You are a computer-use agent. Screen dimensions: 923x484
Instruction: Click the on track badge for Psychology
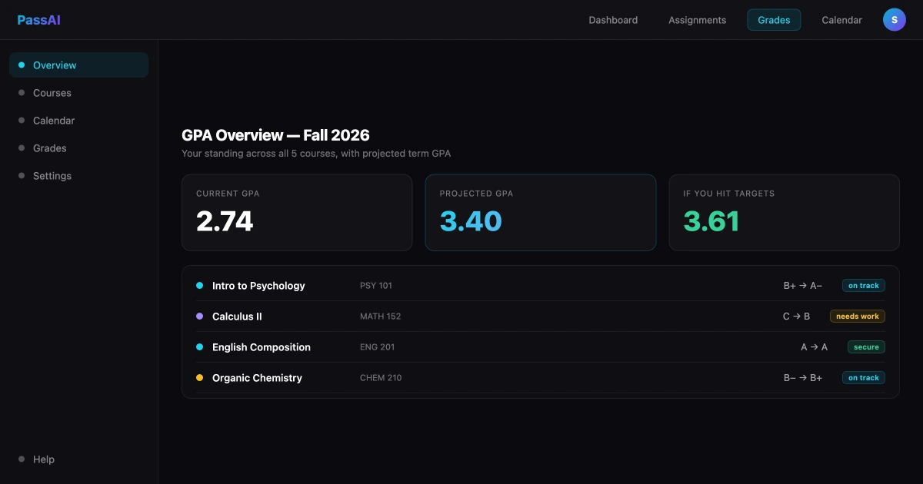coord(864,286)
